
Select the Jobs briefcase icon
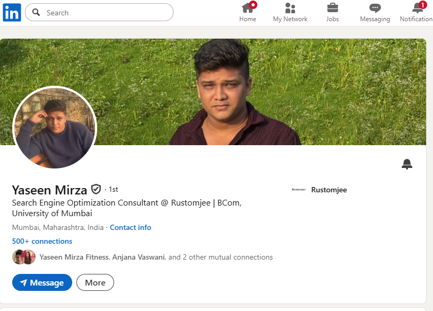point(332,8)
